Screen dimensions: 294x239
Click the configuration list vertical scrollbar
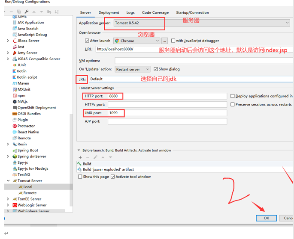pos(71,160)
